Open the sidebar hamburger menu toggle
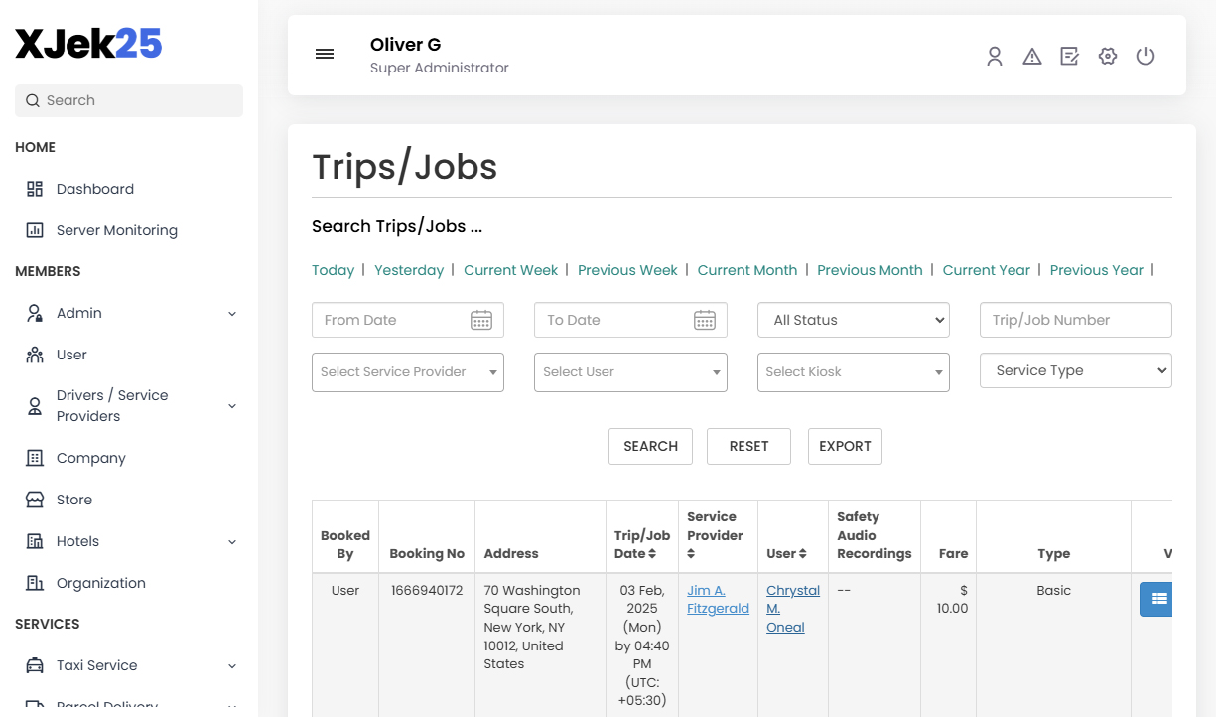 point(325,54)
